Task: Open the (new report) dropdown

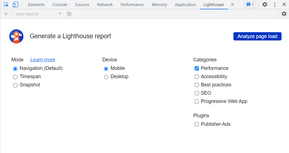Action: tap(39, 14)
